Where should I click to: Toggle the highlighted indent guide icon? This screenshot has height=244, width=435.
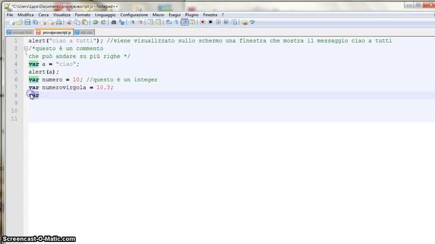(184, 22)
